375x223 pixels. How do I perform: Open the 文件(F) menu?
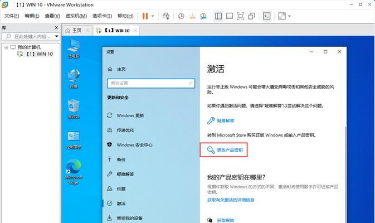point(12,16)
